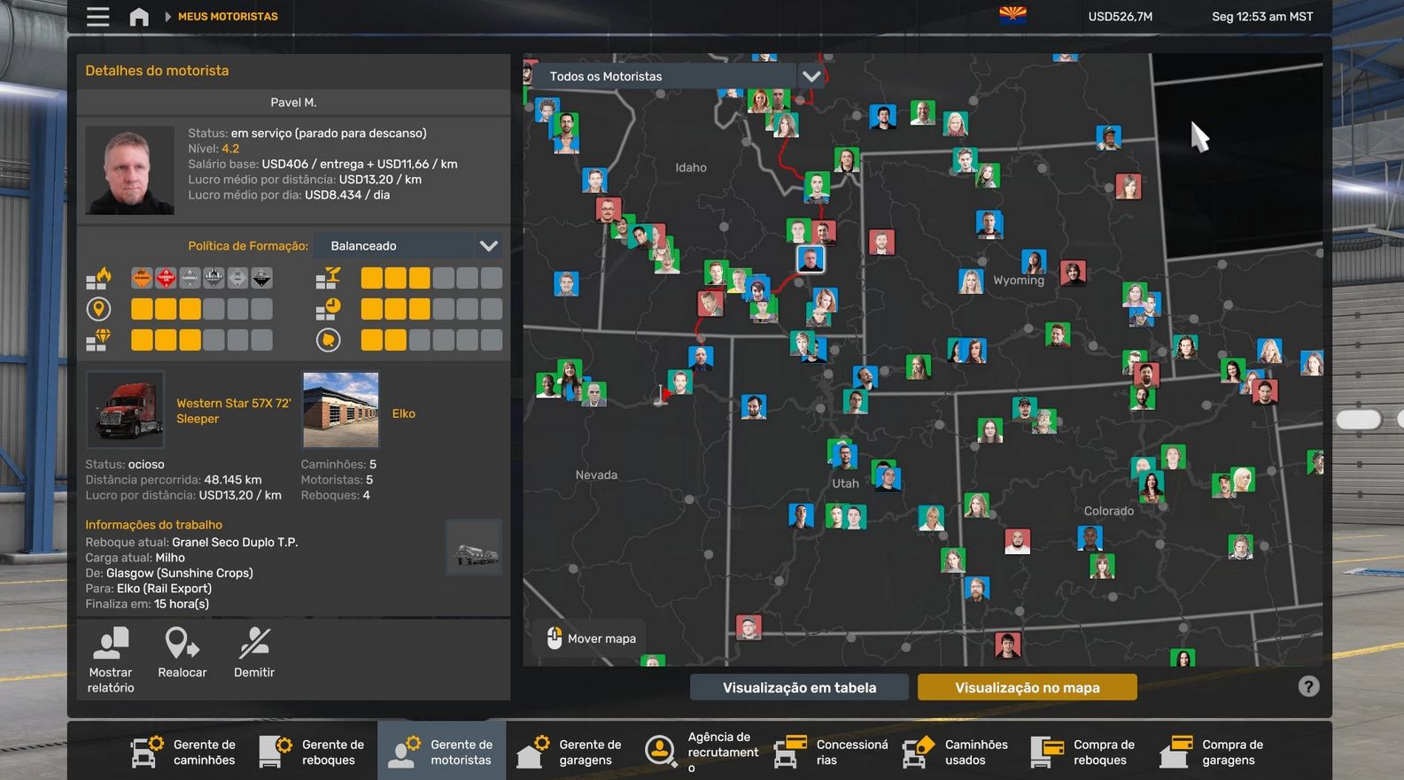
Task: Expand the Todos os Motoristas dropdown
Action: pos(673,76)
